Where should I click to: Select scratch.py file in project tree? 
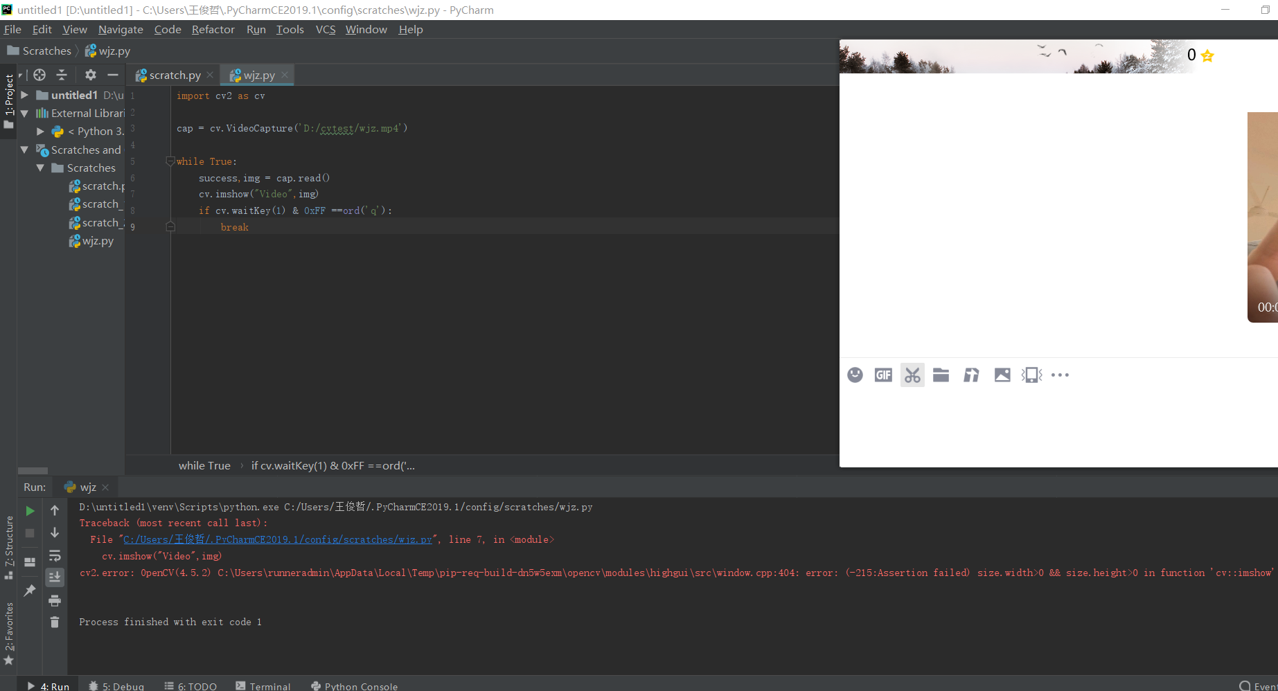[x=96, y=186]
